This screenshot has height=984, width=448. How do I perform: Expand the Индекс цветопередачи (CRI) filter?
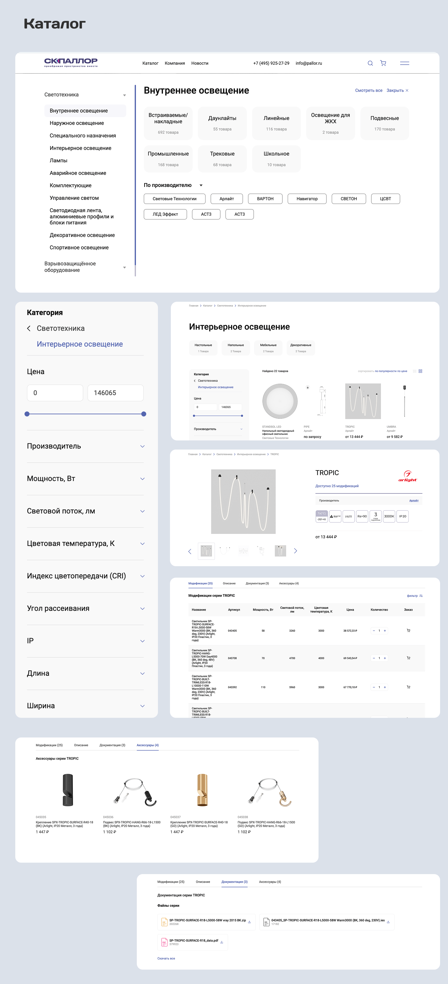coord(142,576)
